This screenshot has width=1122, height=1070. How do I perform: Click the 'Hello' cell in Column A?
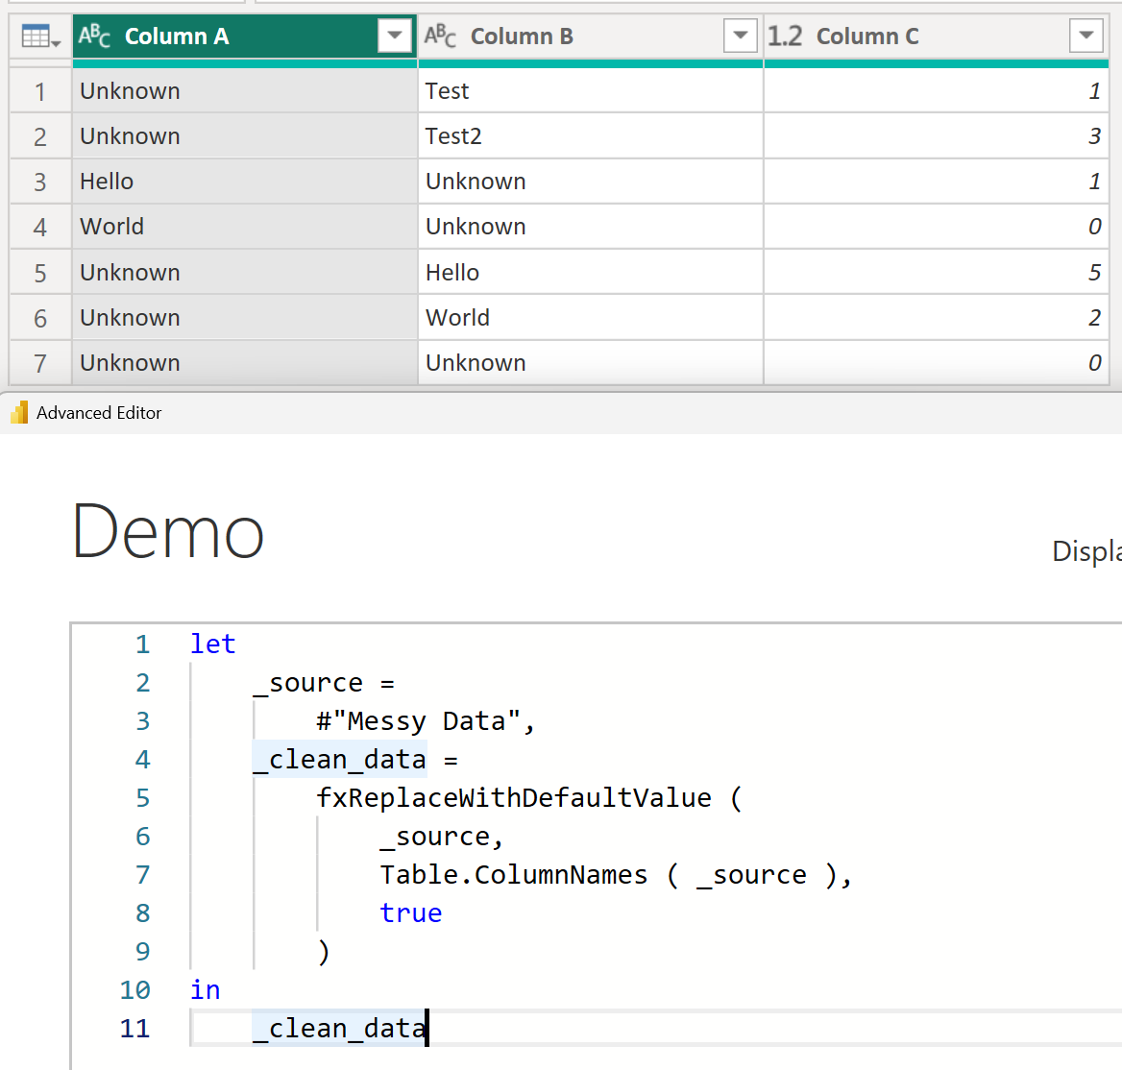107,182
